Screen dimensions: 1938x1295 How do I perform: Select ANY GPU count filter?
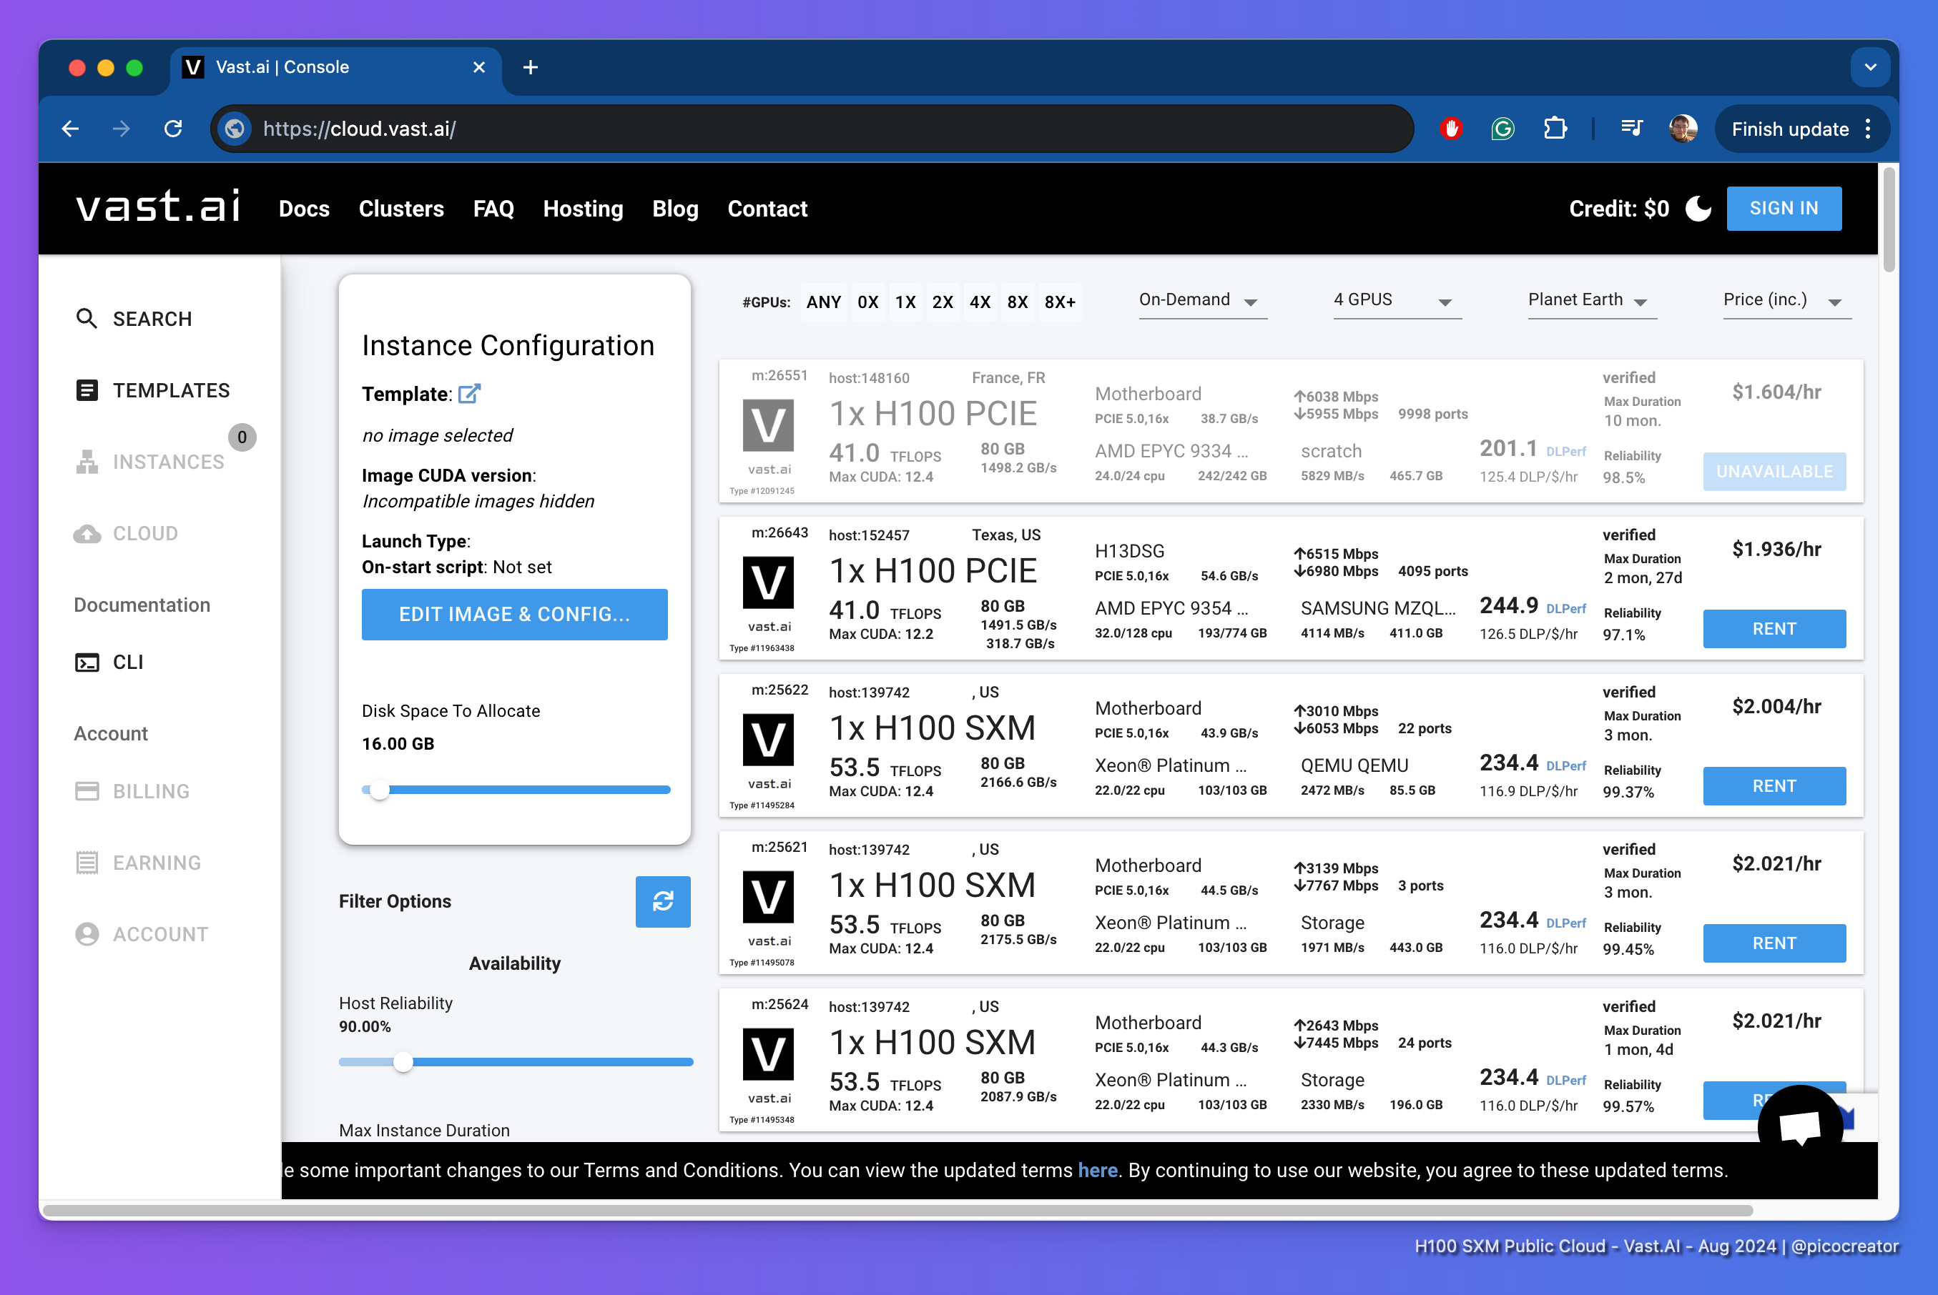(x=823, y=302)
